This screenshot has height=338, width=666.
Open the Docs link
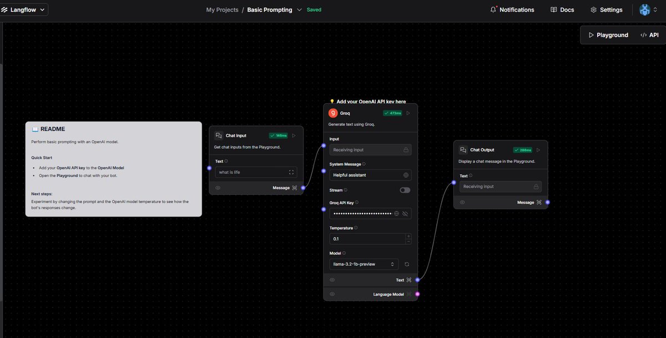562,10
